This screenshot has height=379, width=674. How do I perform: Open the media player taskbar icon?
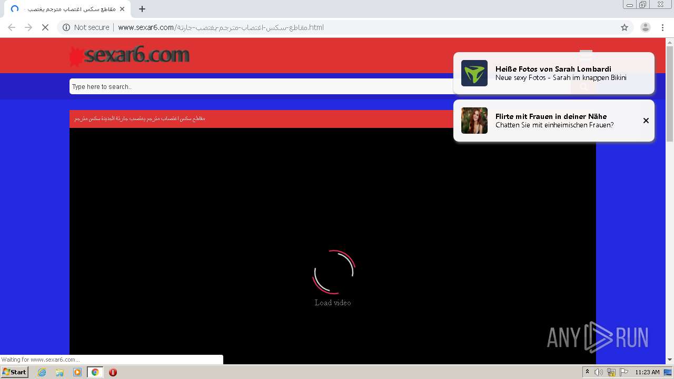(x=77, y=372)
